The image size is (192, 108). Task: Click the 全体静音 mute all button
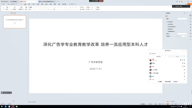pos(160,82)
